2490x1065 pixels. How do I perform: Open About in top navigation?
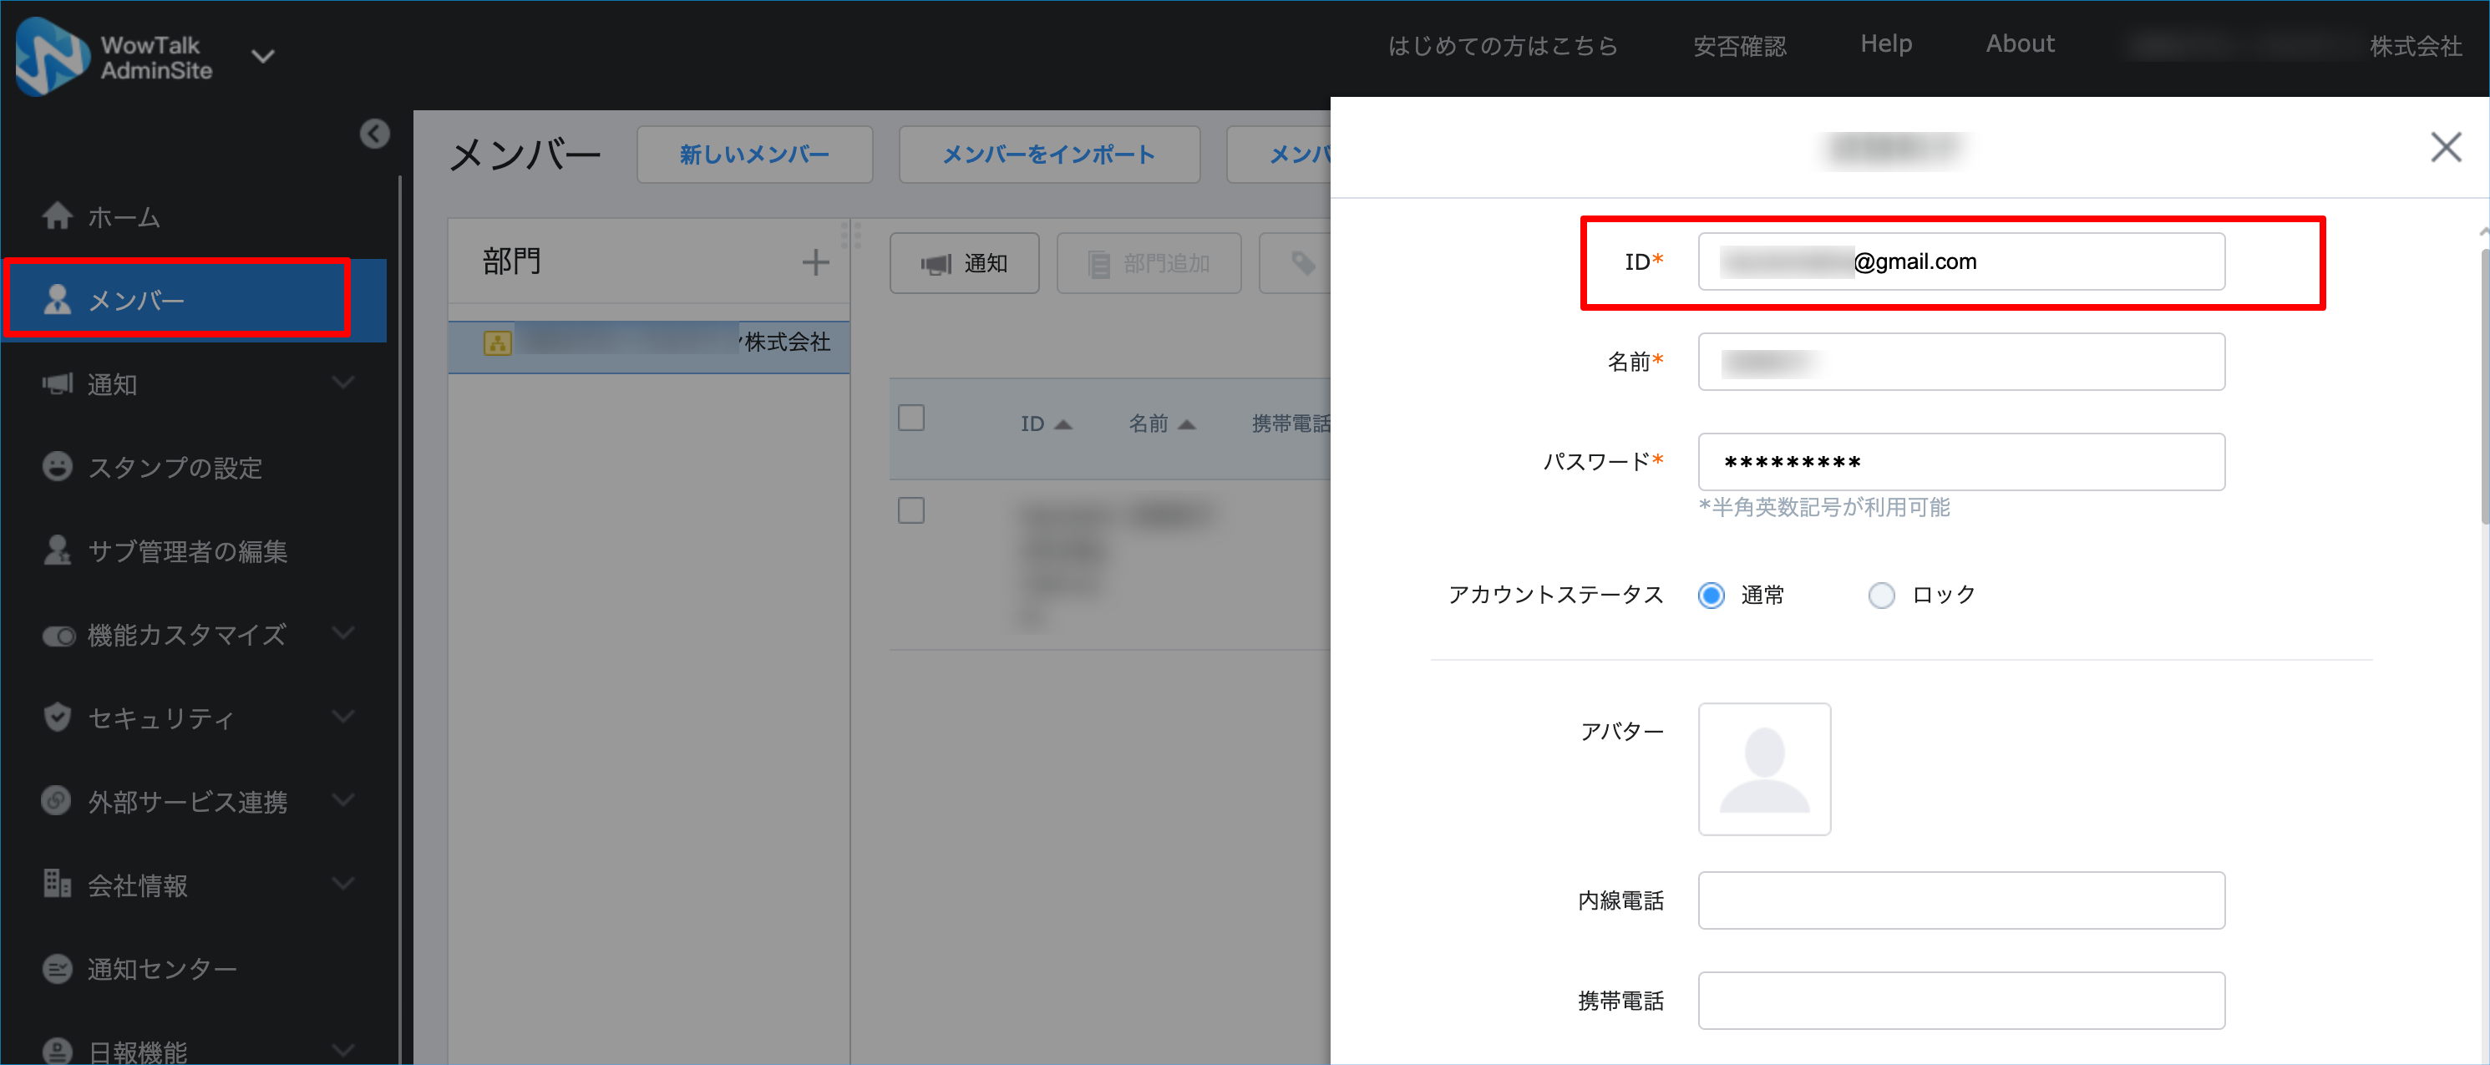(2019, 43)
